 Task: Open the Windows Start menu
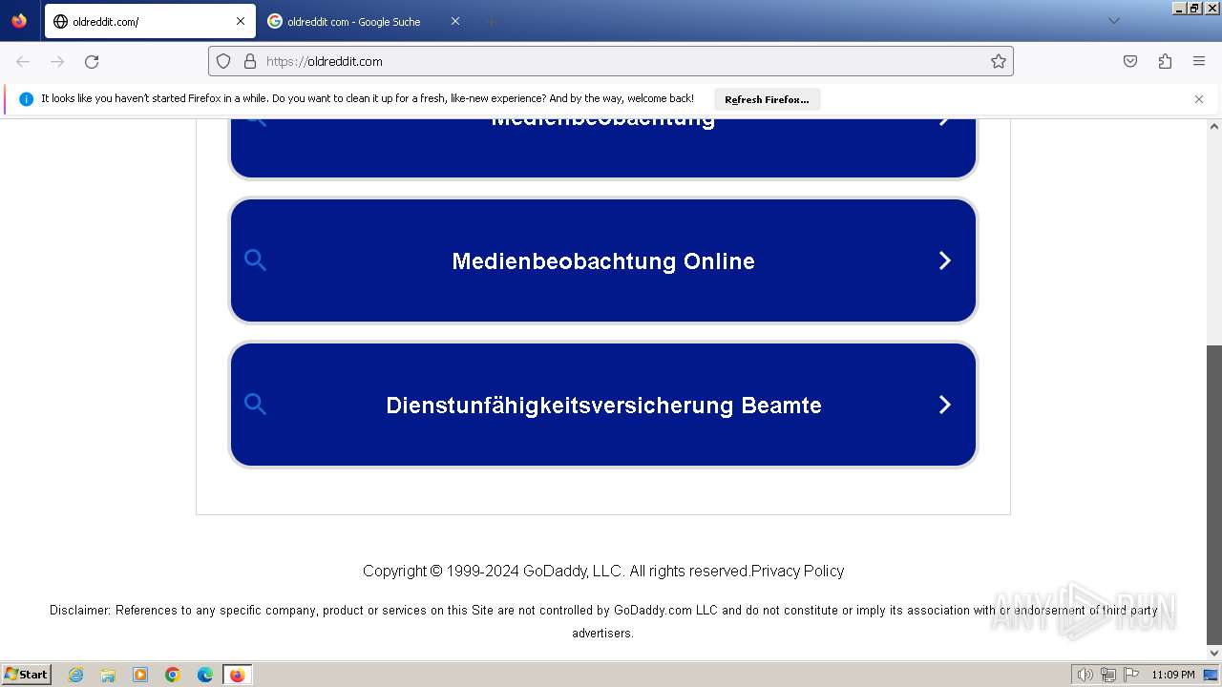[x=26, y=674]
